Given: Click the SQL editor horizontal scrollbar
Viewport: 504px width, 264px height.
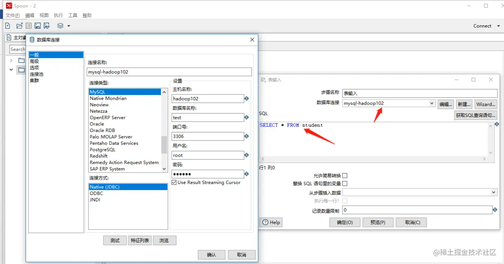Looking at the screenshot, I should [x=373, y=158].
